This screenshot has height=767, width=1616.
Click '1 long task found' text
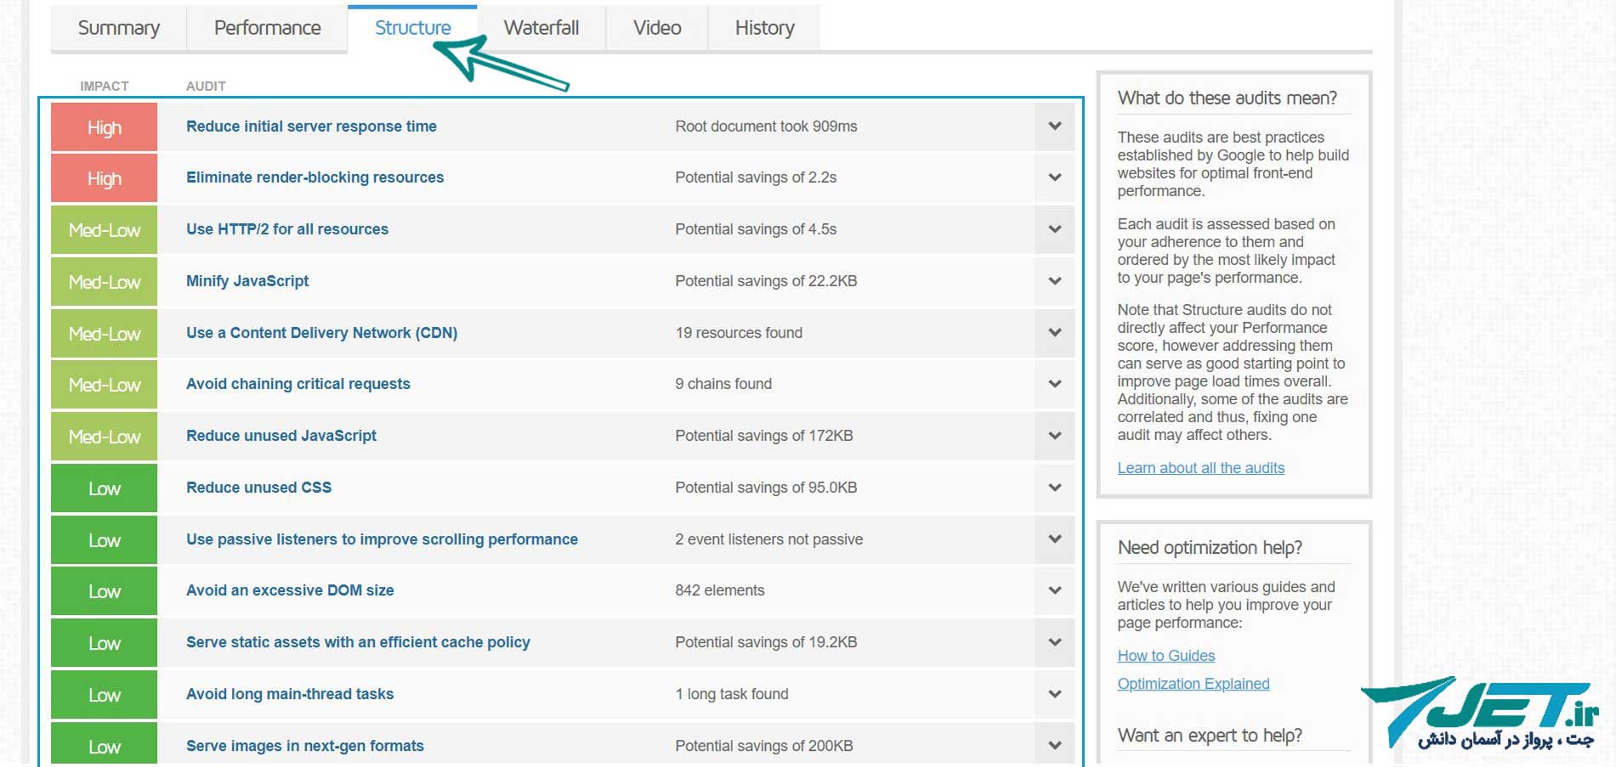(x=732, y=694)
